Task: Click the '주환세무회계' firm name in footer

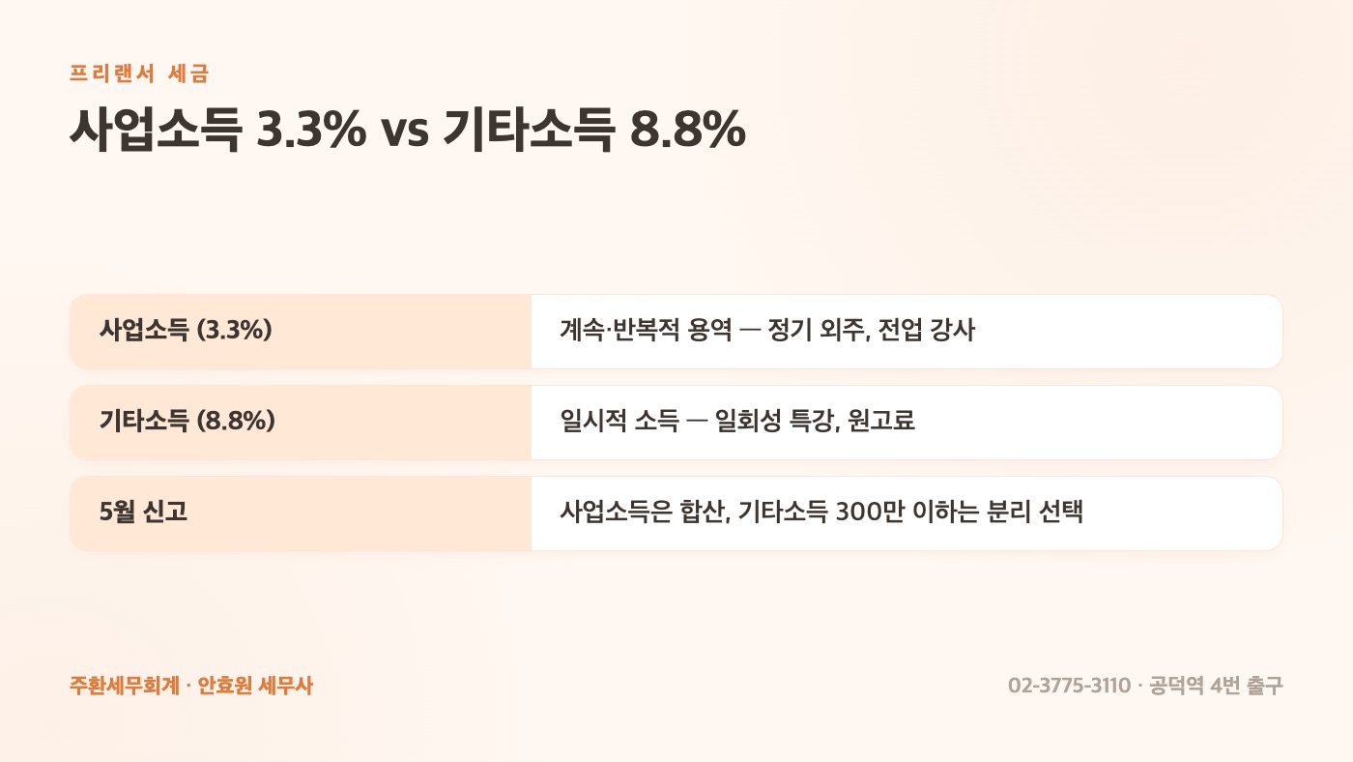Action: tap(125, 686)
